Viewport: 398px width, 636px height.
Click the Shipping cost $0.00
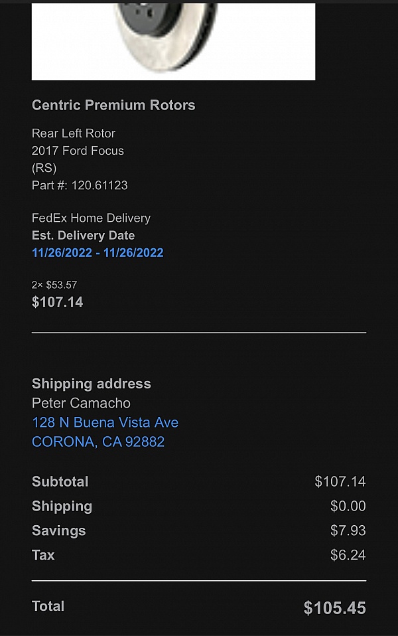(x=348, y=506)
